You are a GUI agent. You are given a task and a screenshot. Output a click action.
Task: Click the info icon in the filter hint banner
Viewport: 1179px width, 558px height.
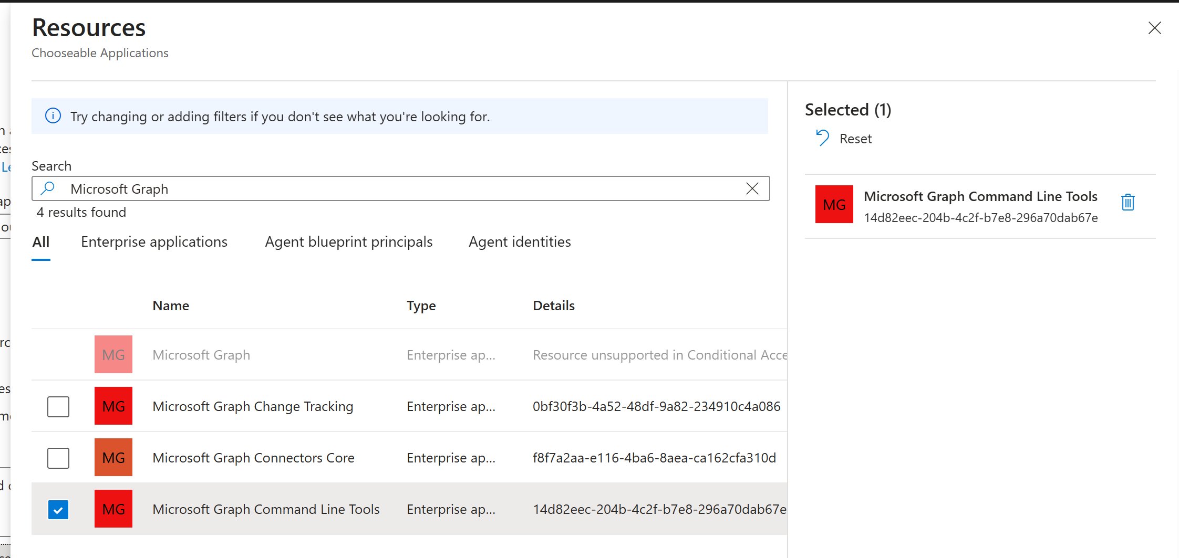pyautogui.click(x=53, y=115)
